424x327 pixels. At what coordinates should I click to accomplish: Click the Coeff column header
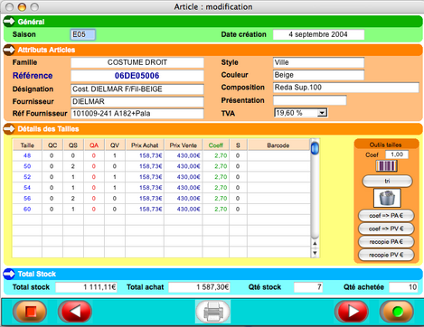tap(216, 145)
